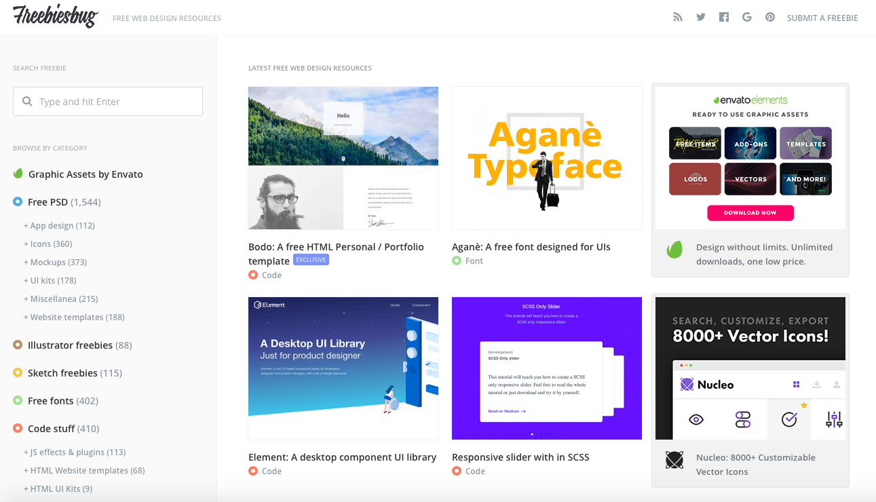Click the toggle switches icon in Nucleo ad

tap(743, 420)
